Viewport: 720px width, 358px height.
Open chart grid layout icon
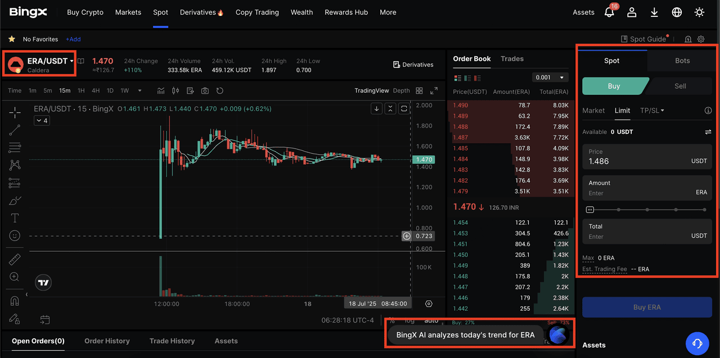point(419,90)
